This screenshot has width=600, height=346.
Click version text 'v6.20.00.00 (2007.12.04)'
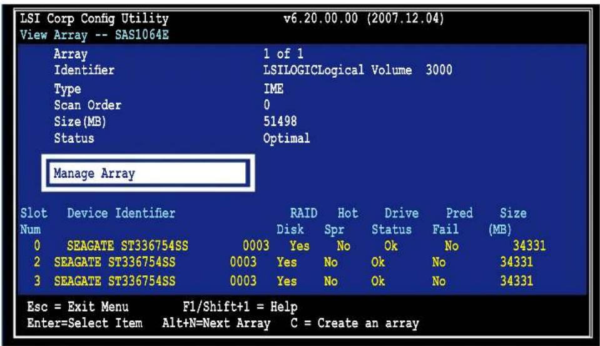coord(364,18)
